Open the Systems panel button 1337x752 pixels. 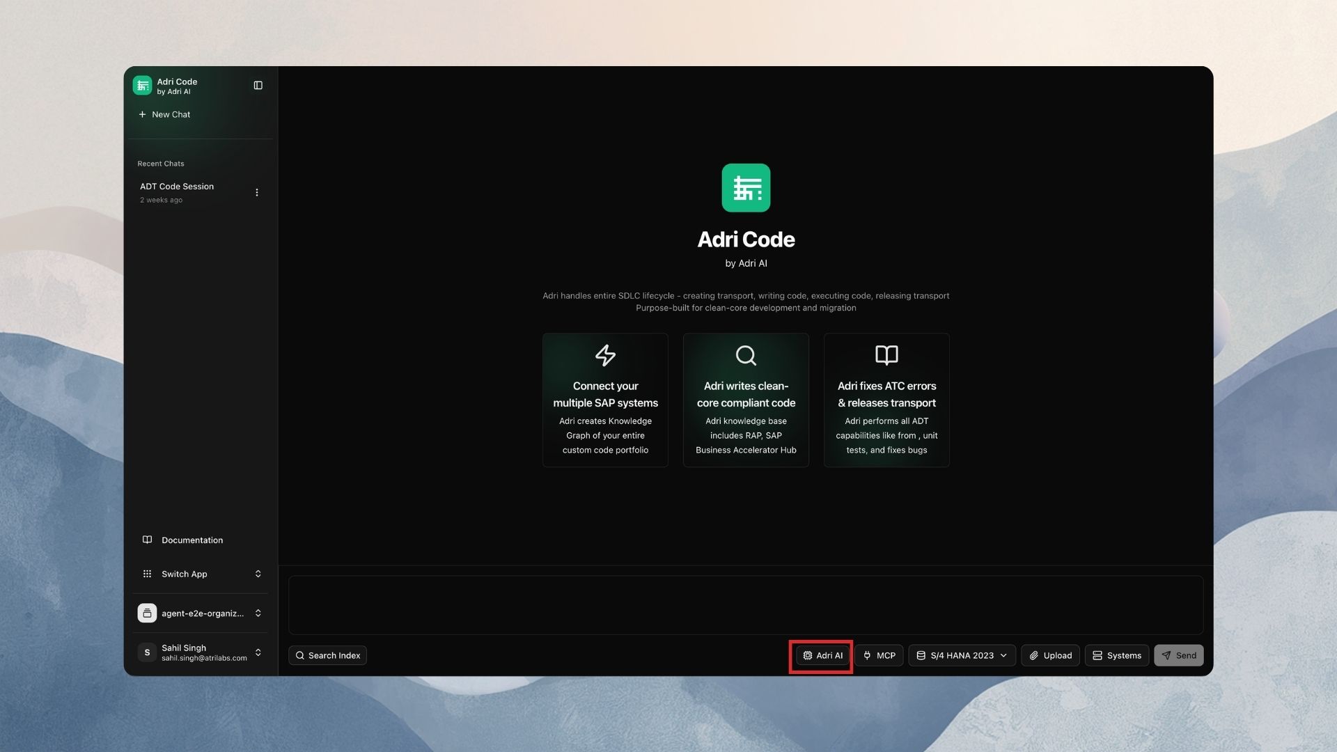(1116, 655)
